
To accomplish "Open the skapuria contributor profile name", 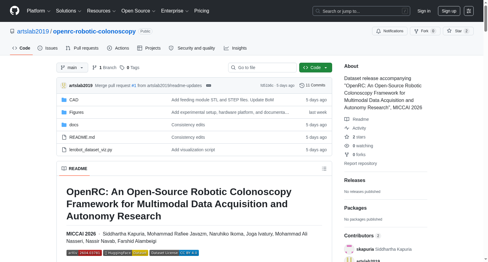I will 365,249.
